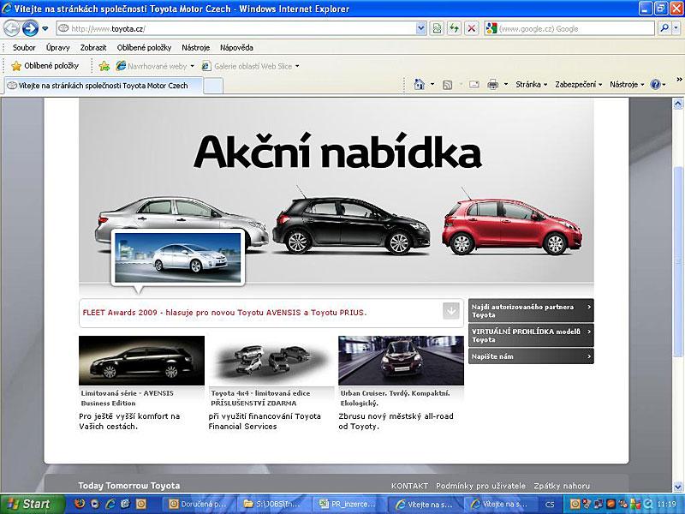The width and height of the screenshot is (685, 514).
Task: Show more command bar items chevron
Action: point(679,80)
